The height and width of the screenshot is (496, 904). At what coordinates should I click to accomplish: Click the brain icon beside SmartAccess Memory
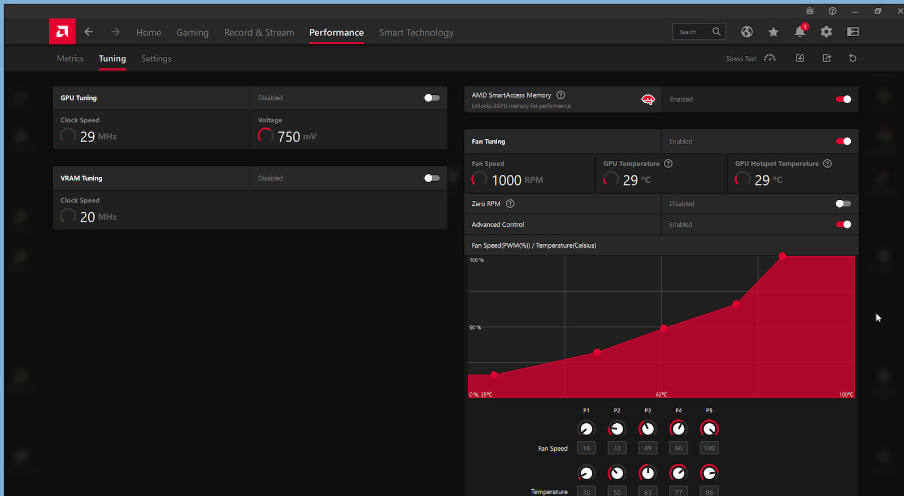coord(648,99)
